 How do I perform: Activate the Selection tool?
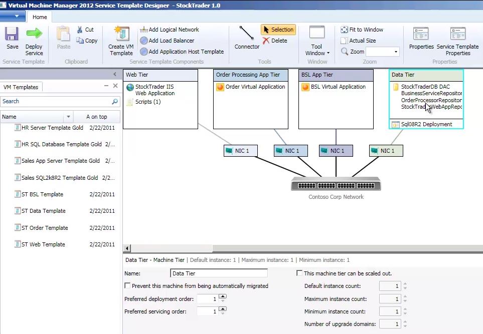pos(278,30)
